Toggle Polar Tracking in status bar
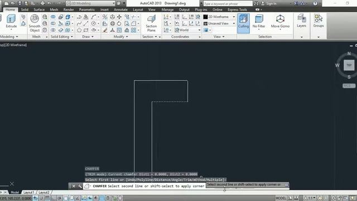 point(60,198)
